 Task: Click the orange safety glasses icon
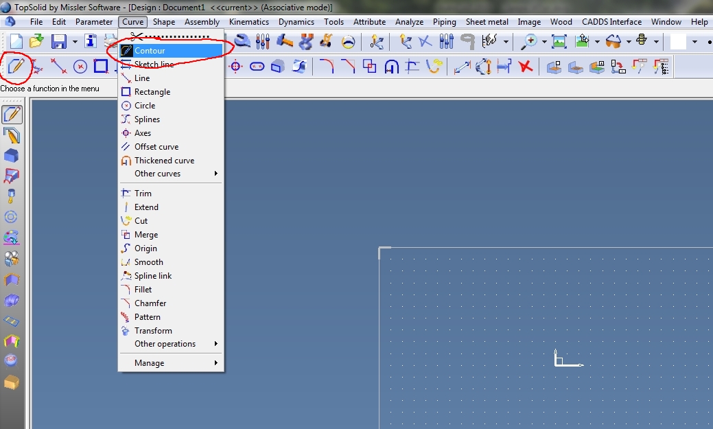613,41
